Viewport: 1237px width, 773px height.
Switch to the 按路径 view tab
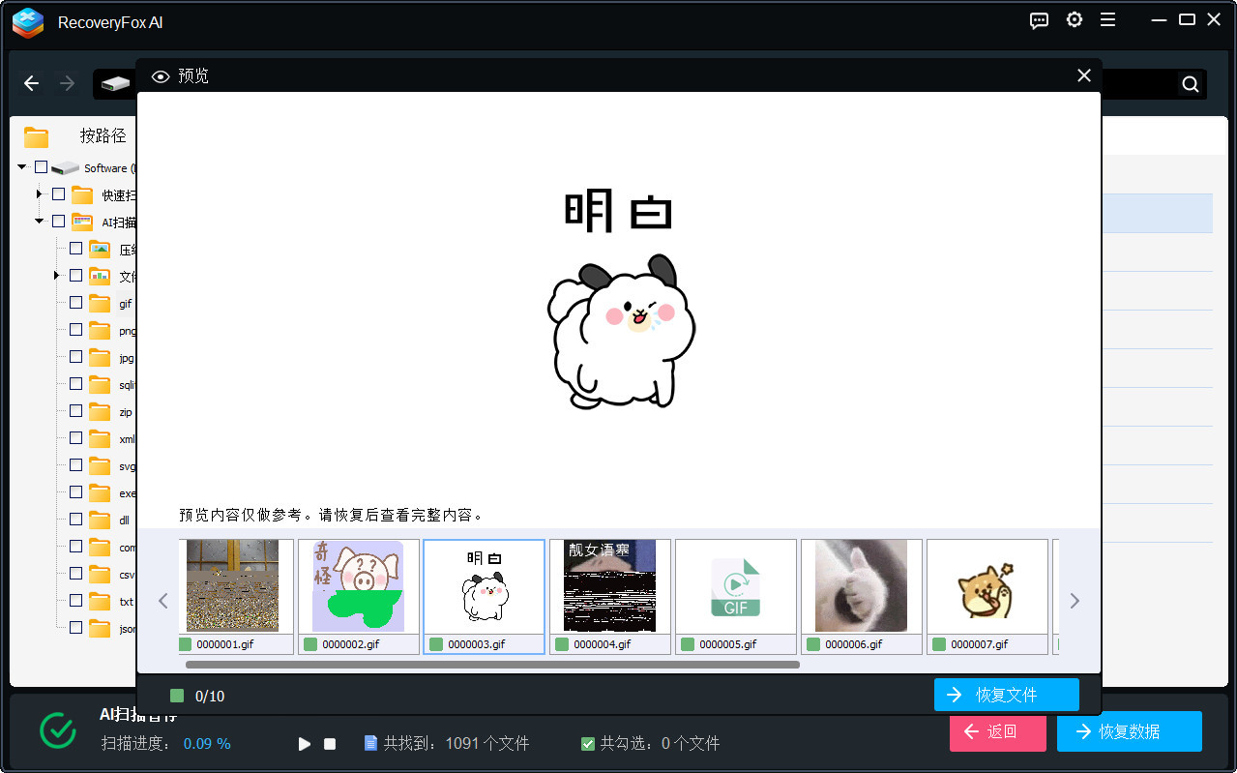103,135
